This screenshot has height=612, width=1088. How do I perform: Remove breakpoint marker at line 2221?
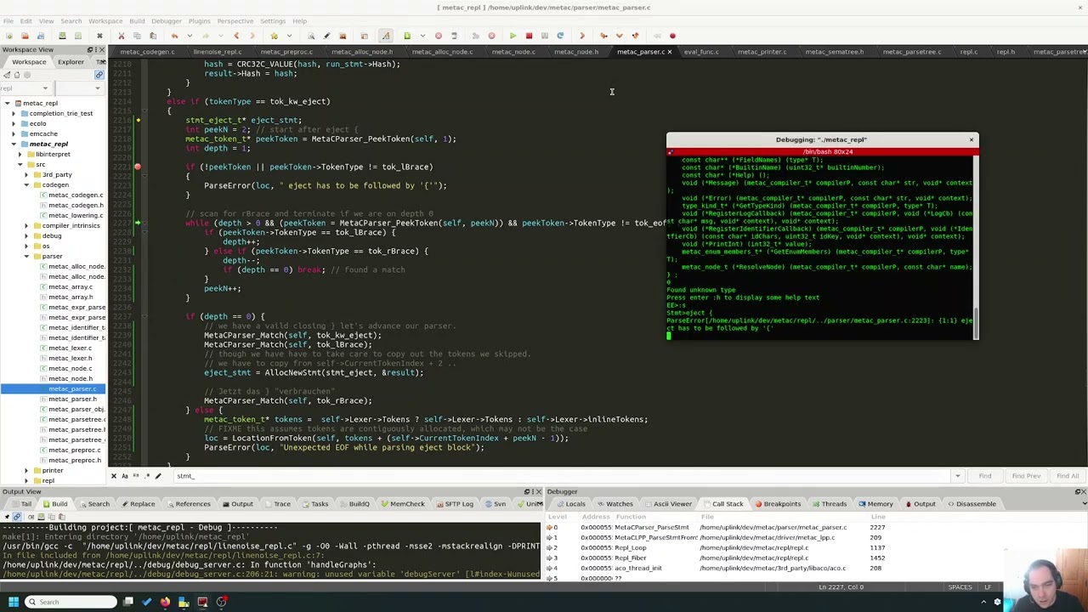coord(137,167)
